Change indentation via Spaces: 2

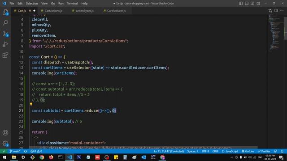[193, 151]
